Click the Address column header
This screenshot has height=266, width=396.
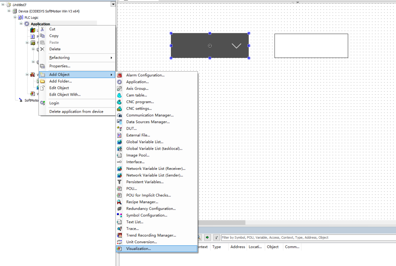[238, 247]
